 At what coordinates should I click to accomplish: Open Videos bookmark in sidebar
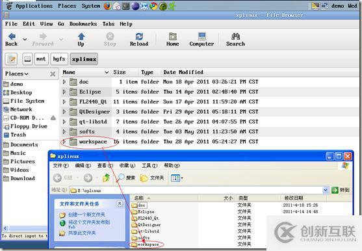[x=16, y=170]
